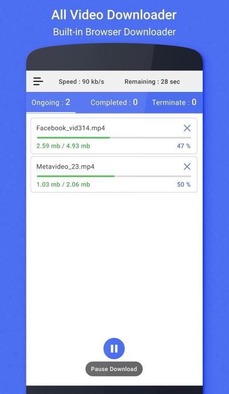This screenshot has height=394, width=229.
Task: Click the Speed 90 kb/s indicator
Action: click(81, 82)
